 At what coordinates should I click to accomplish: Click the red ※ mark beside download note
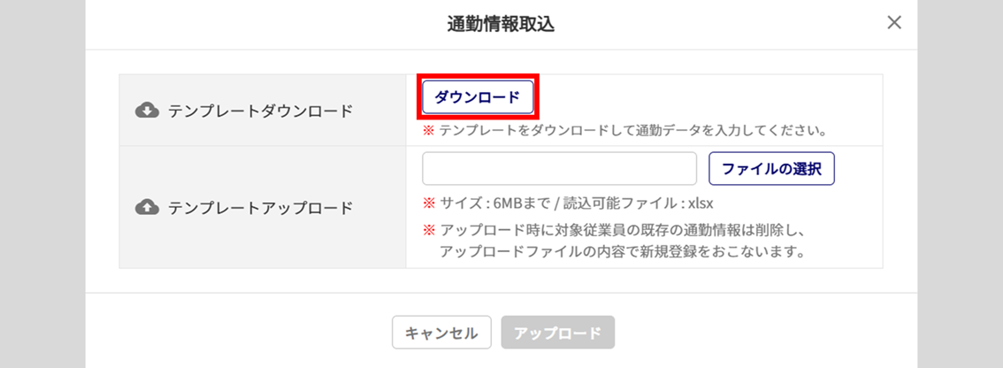(428, 131)
